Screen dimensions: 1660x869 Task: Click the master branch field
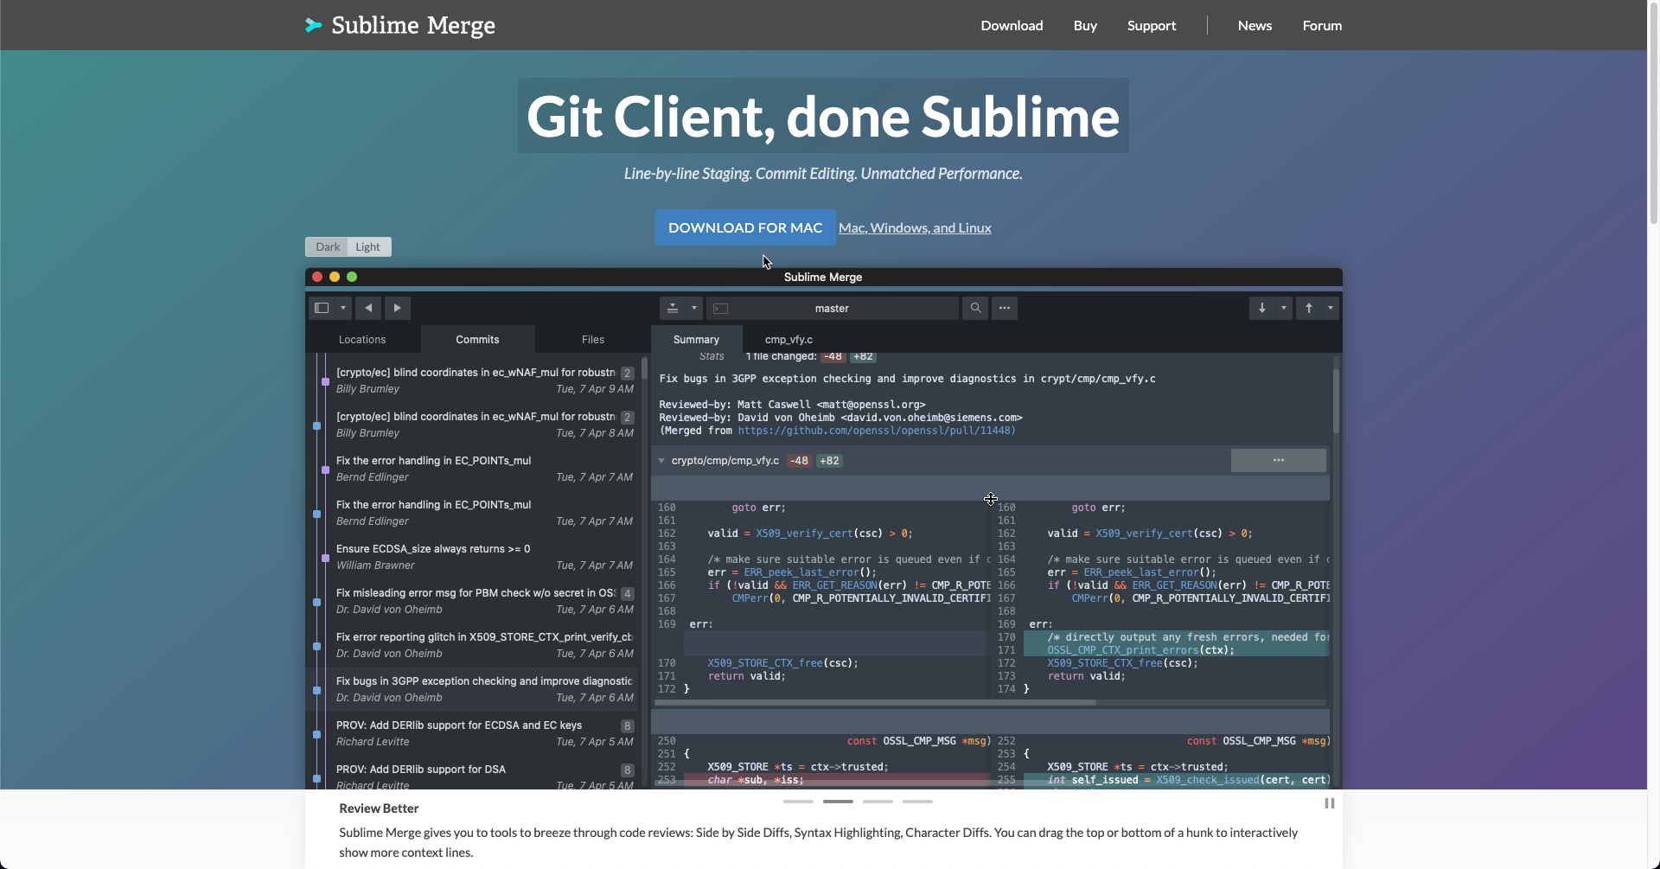833,308
